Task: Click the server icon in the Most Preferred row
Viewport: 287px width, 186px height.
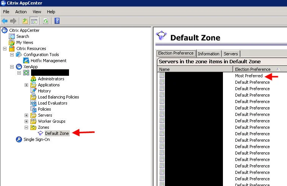Action: (162, 75)
